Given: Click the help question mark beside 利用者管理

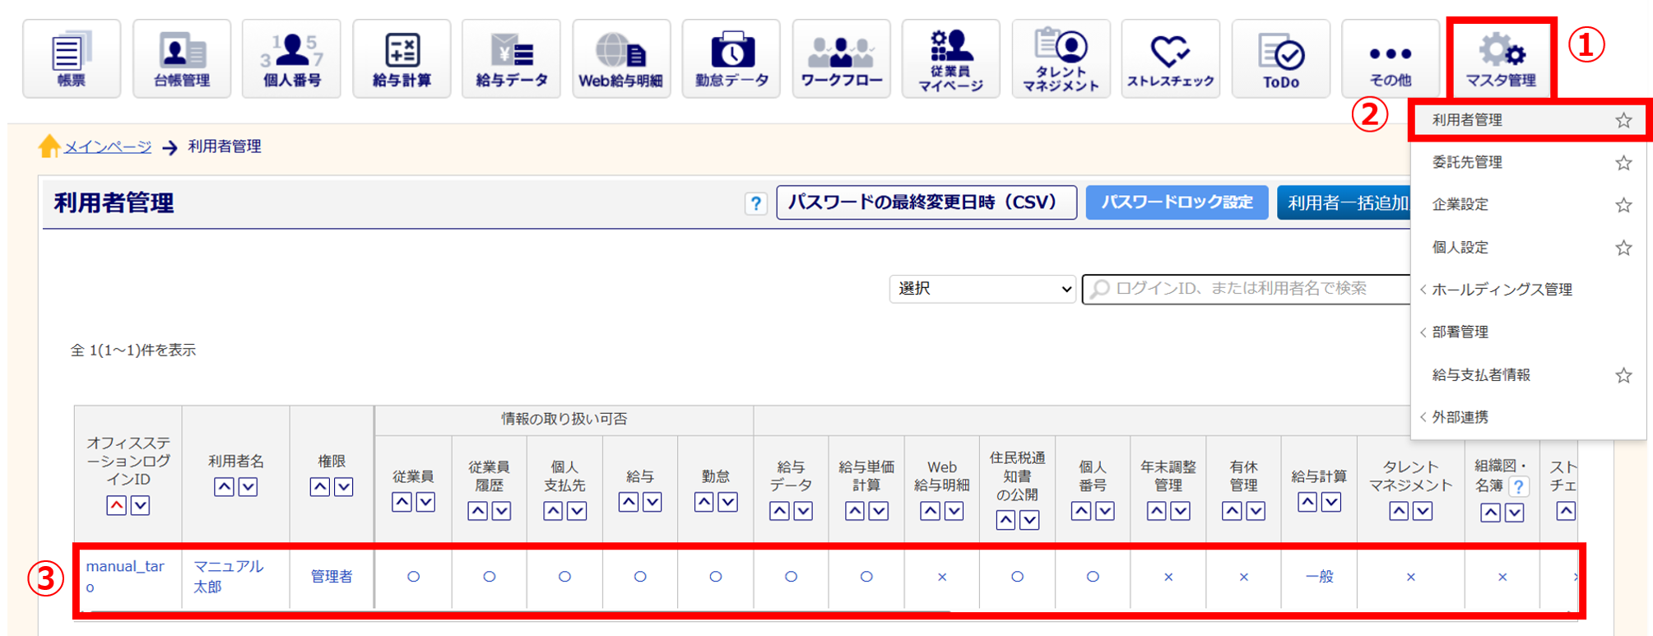Looking at the screenshot, I should [x=755, y=203].
